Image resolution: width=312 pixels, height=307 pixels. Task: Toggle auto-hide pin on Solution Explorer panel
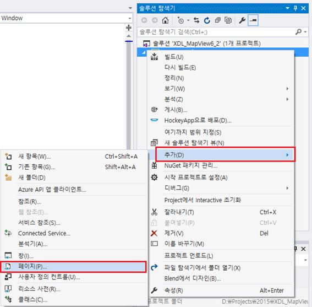coord(295,8)
